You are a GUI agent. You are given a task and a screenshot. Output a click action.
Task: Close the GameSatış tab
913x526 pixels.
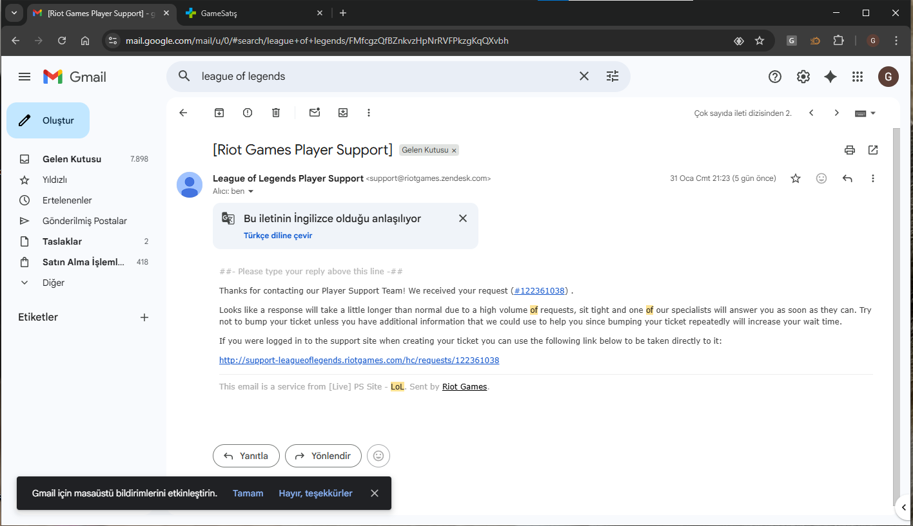pyautogui.click(x=320, y=13)
